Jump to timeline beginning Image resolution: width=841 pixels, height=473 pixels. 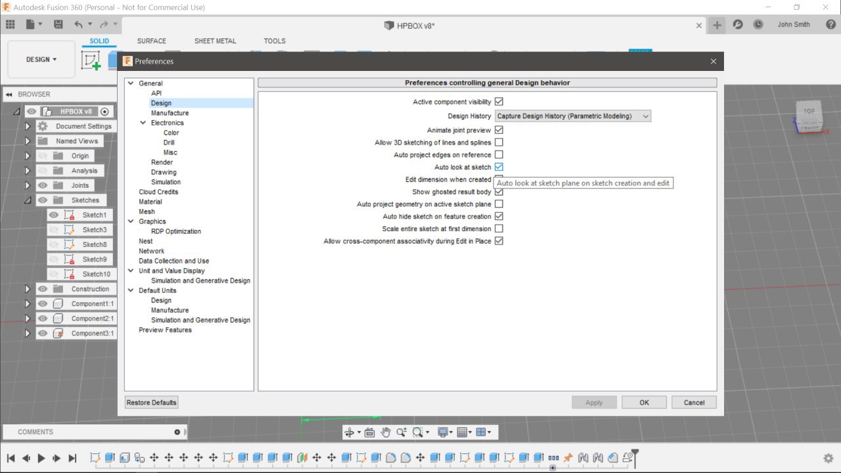(11, 458)
